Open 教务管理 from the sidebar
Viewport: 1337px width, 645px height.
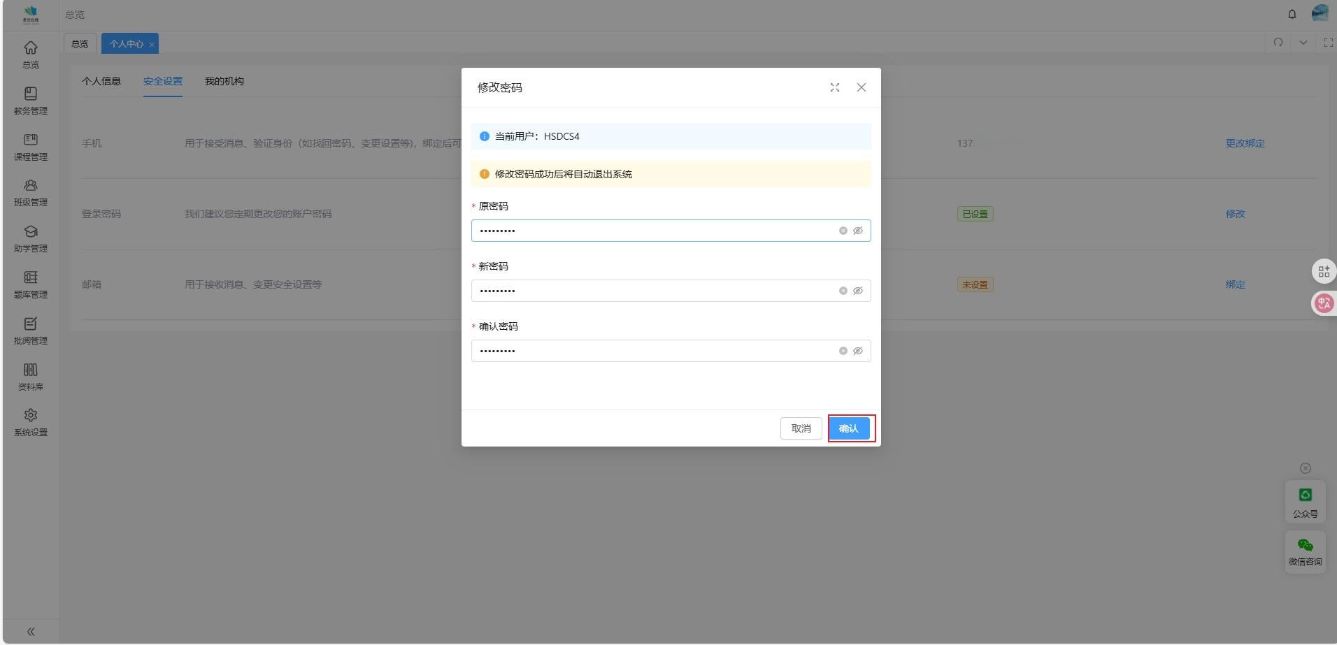tap(31, 101)
